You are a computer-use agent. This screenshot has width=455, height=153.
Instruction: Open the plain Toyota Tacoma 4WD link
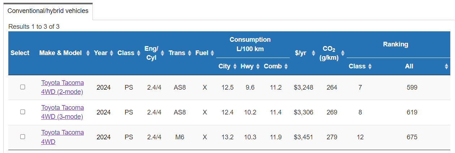pos(62,137)
